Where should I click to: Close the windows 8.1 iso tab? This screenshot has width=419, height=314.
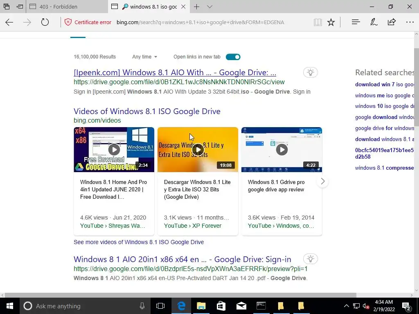point(183,7)
